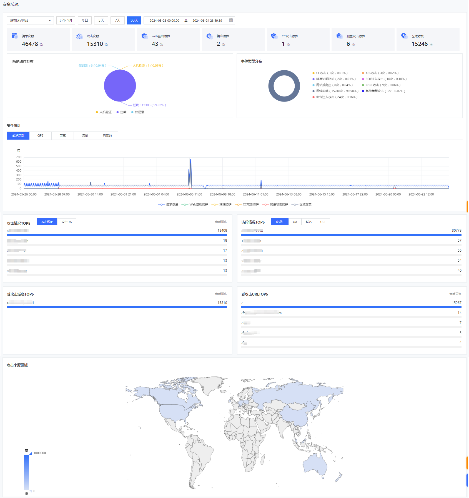Click the 爬虫攻击防护 bug icon

point(339,36)
